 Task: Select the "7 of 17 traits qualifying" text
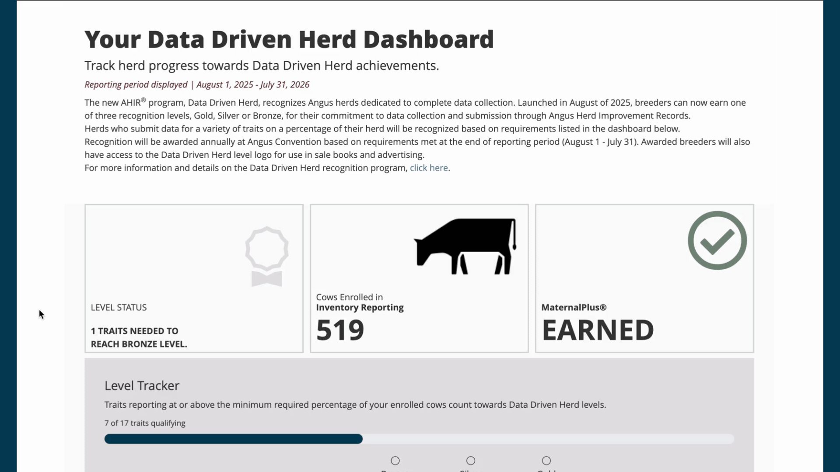tap(144, 423)
